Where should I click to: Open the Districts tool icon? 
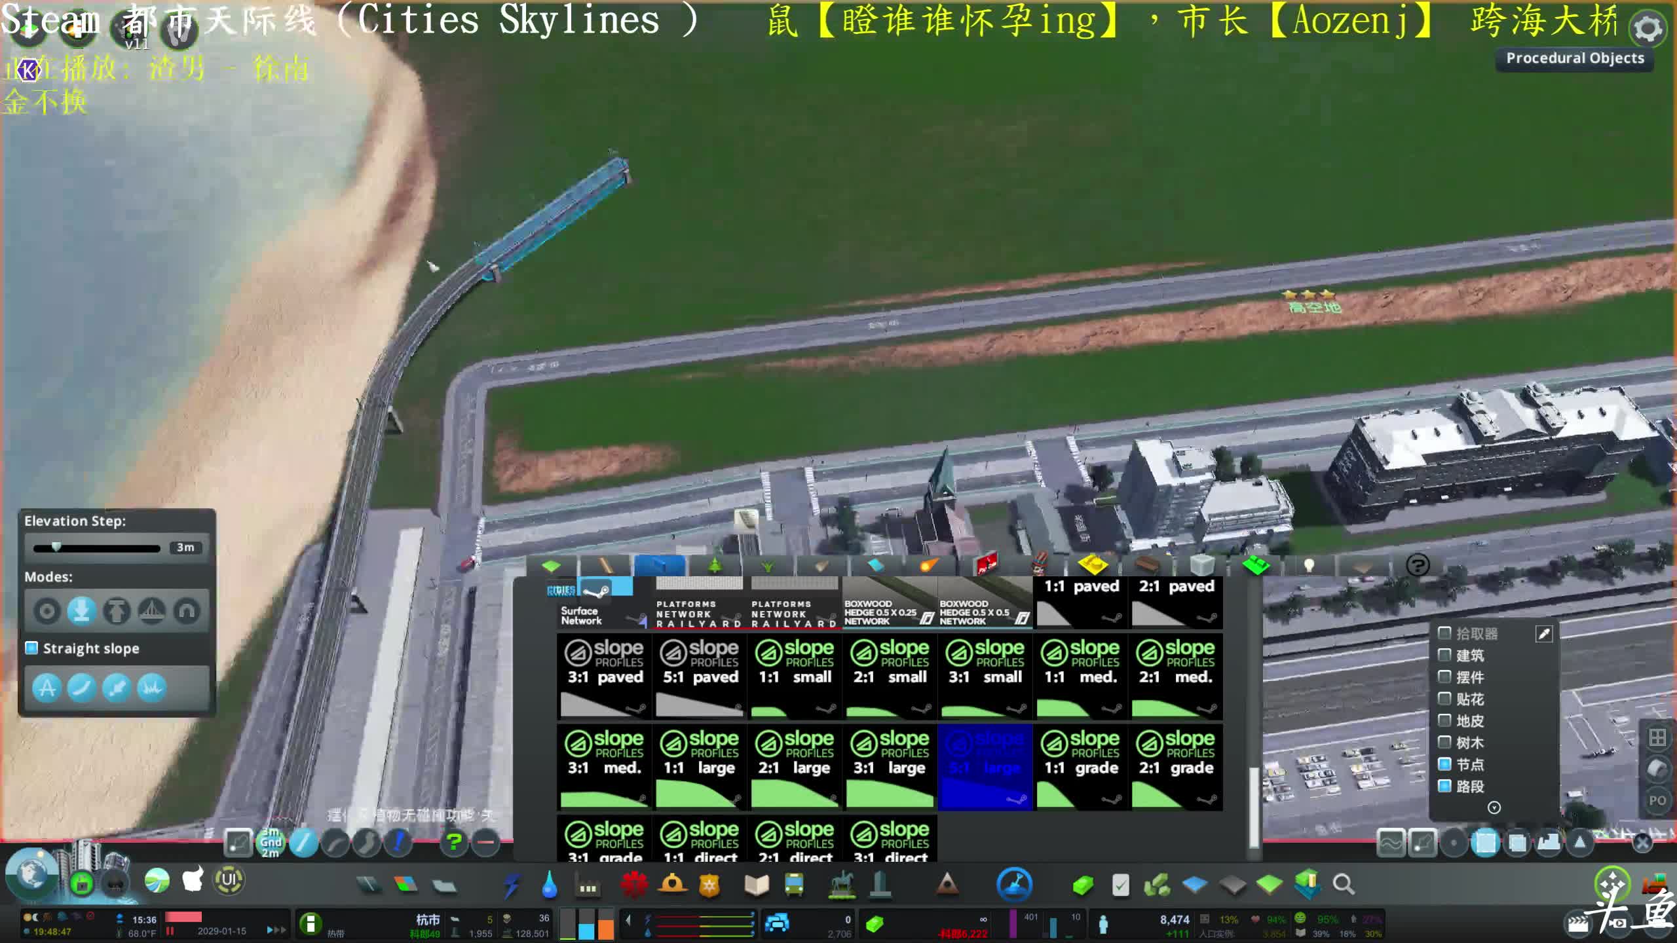click(444, 885)
